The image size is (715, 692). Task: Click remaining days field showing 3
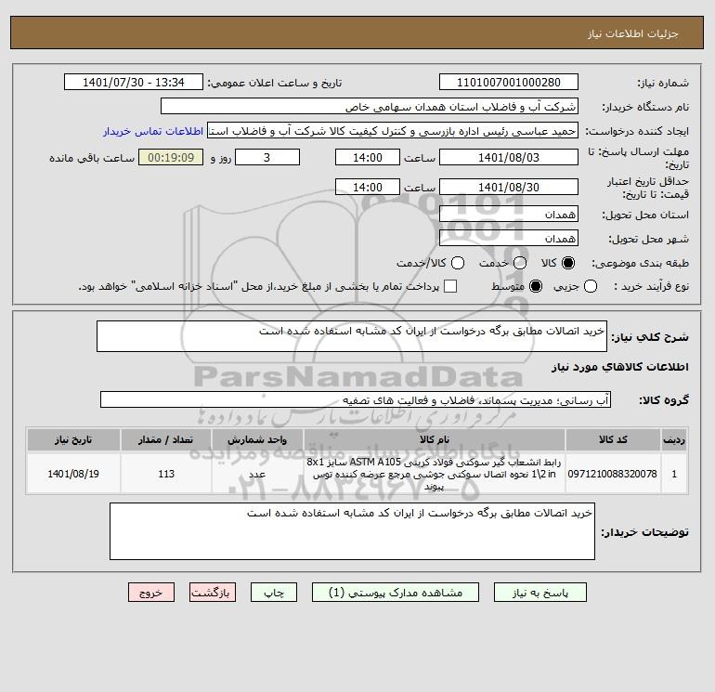coord(267,158)
